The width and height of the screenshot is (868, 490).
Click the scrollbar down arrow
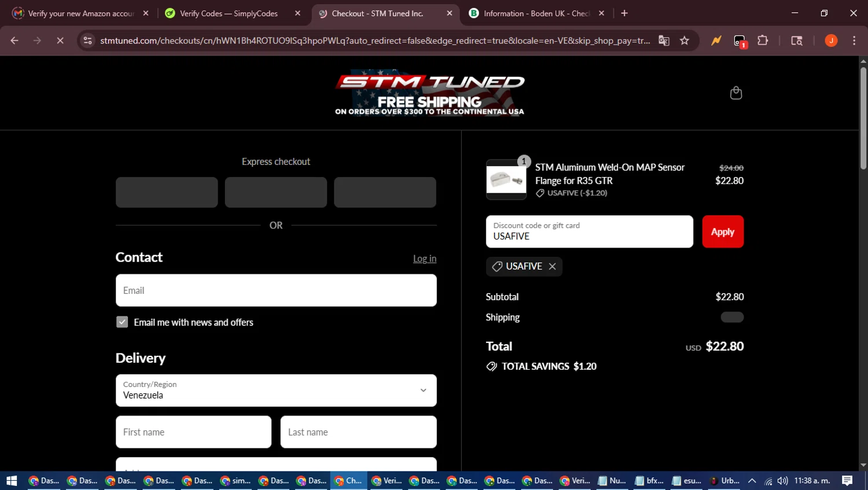[x=863, y=465]
